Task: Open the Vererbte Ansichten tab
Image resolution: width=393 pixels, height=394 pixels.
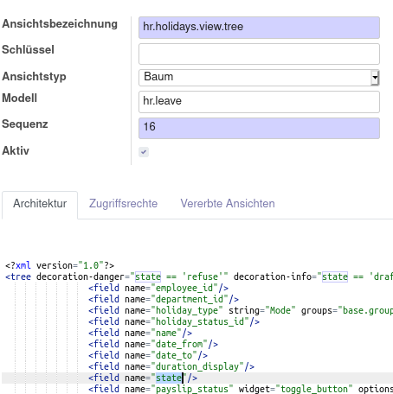Action: 228,204
